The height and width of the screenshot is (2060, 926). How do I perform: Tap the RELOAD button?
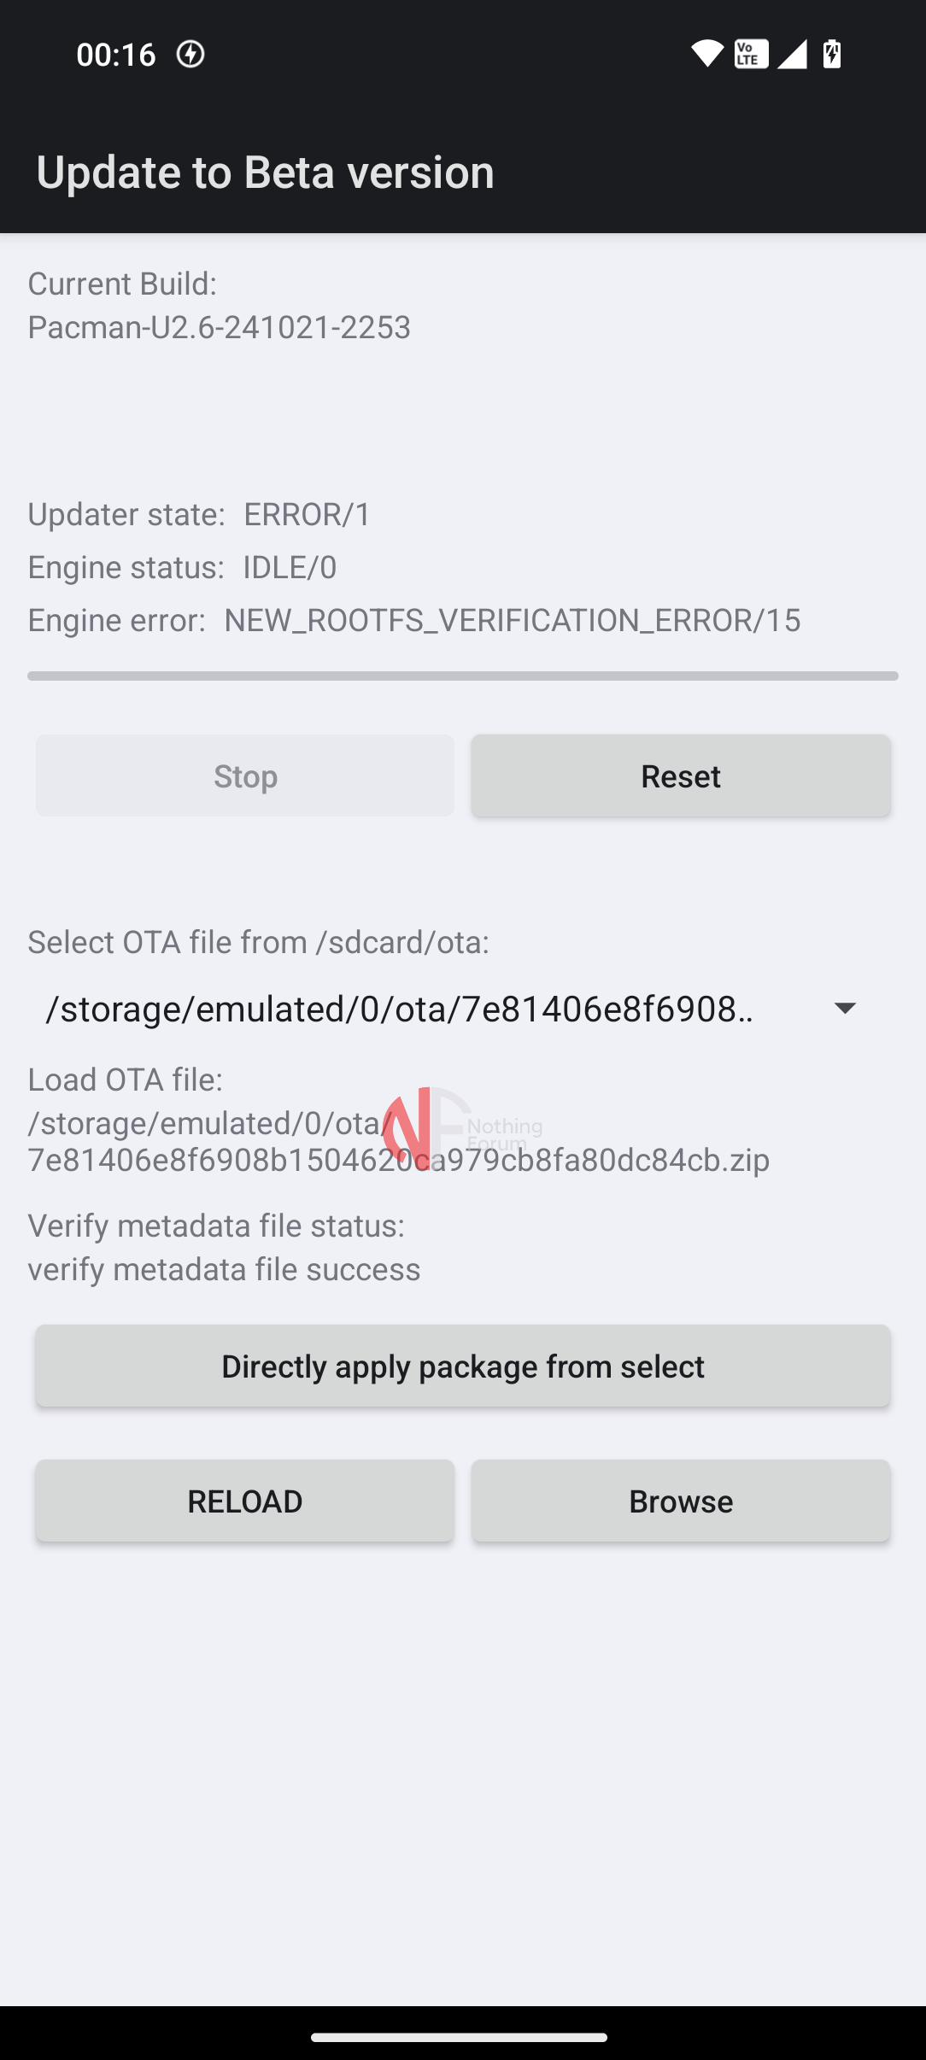244,1501
